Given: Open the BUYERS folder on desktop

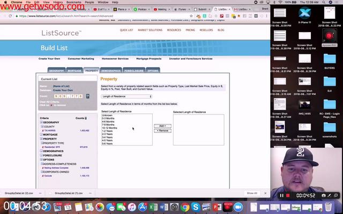Looking at the screenshot, I should coord(330,59).
